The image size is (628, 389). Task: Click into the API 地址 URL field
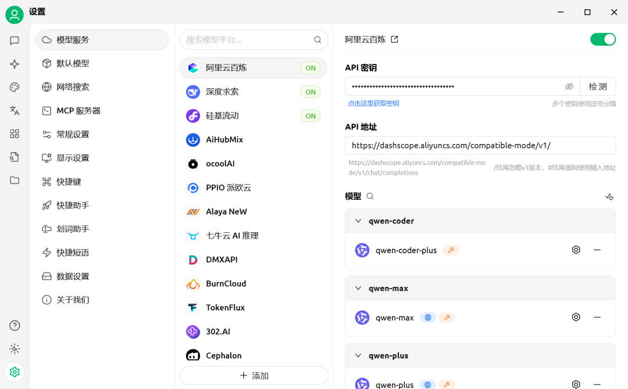pyautogui.click(x=480, y=146)
